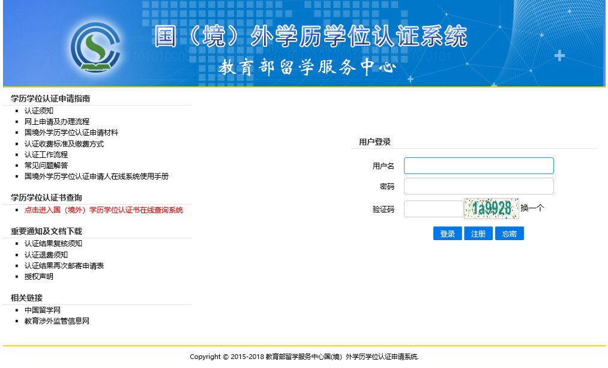Open 认证收费标准及缴费方式 link

pyautogui.click(x=64, y=144)
